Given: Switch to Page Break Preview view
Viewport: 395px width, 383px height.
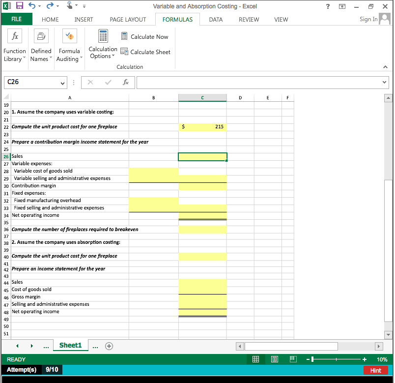Looking at the screenshot, I should coord(293,359).
